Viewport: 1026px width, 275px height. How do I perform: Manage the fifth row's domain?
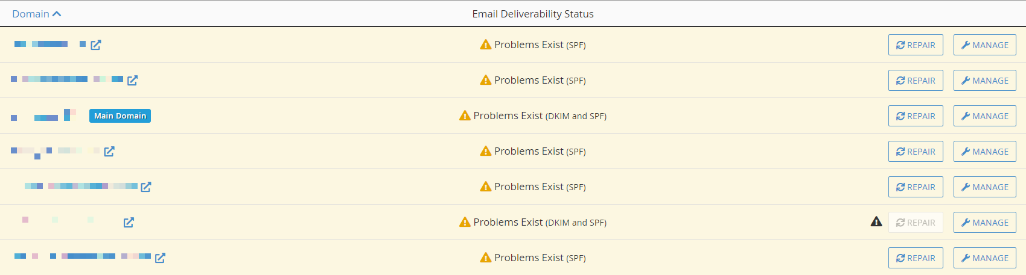pos(985,187)
